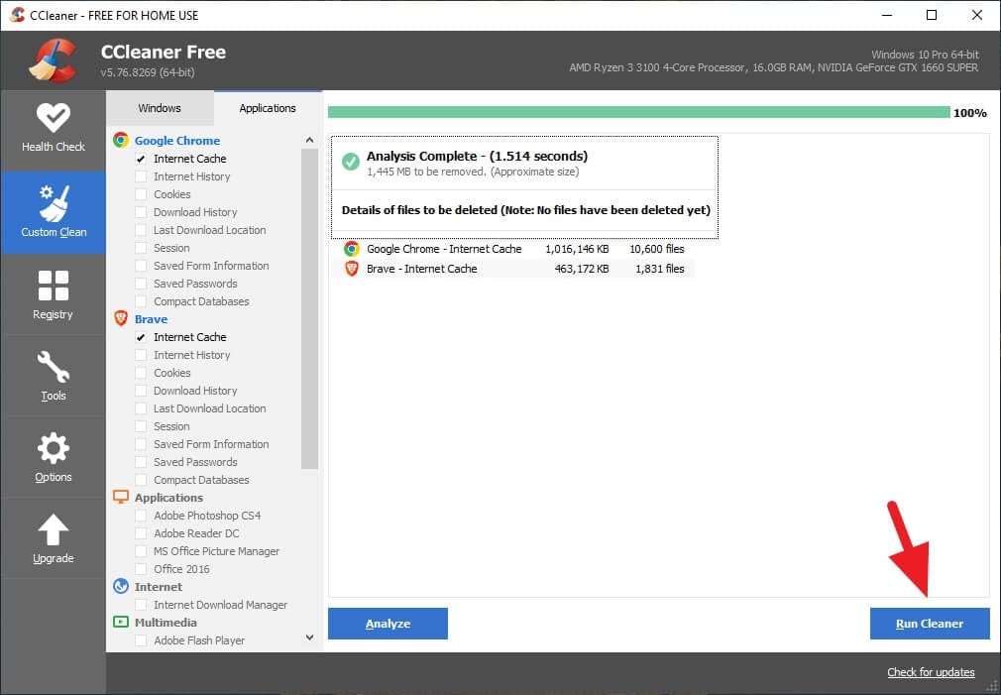
Task: Select Custom Clean in the sidebar
Action: pos(54,211)
